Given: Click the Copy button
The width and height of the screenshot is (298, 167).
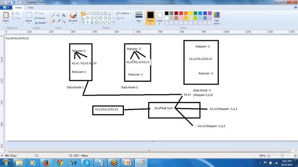Looking at the screenshot, I should (16, 18).
